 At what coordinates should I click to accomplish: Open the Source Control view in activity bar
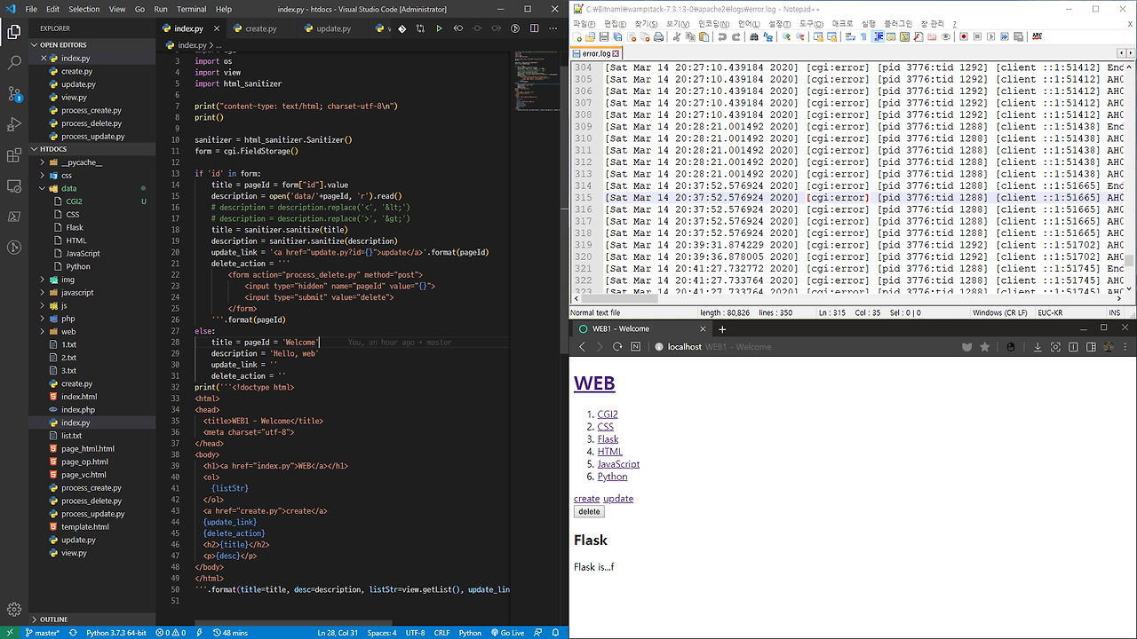coord(14,93)
